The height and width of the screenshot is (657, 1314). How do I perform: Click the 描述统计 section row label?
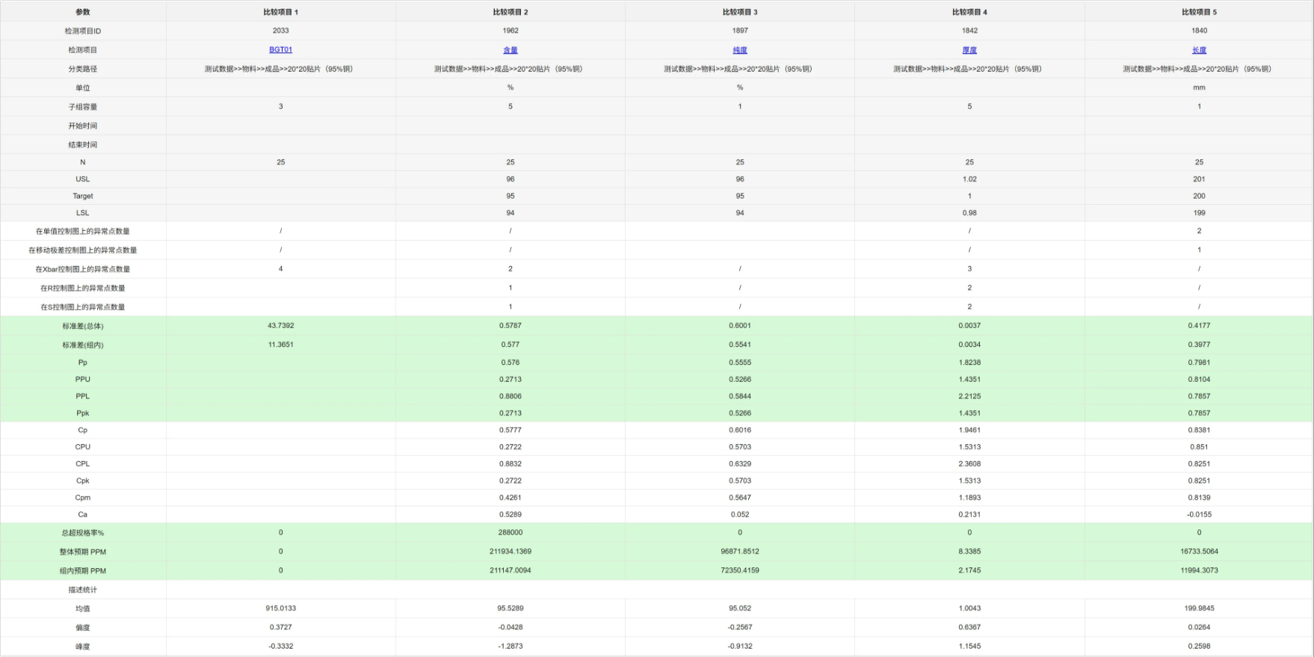pos(82,590)
